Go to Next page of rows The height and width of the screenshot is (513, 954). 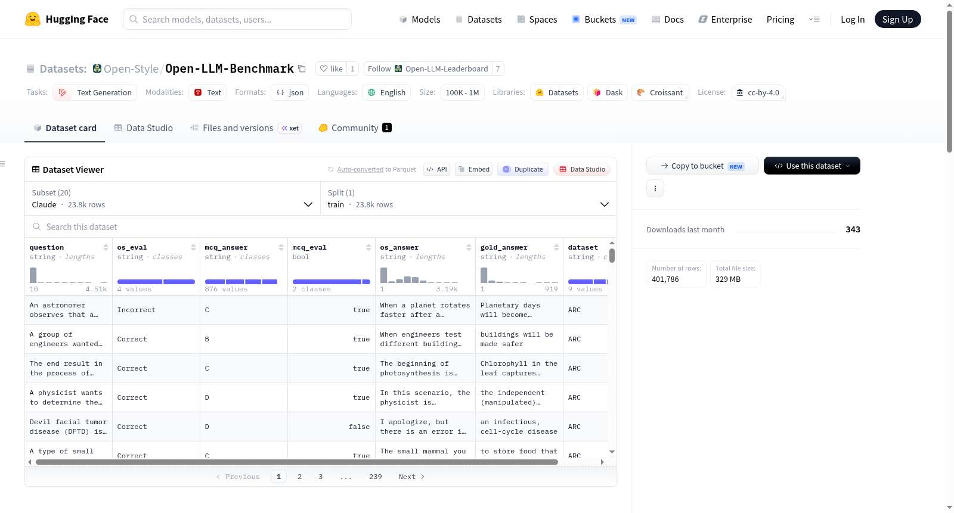[411, 477]
